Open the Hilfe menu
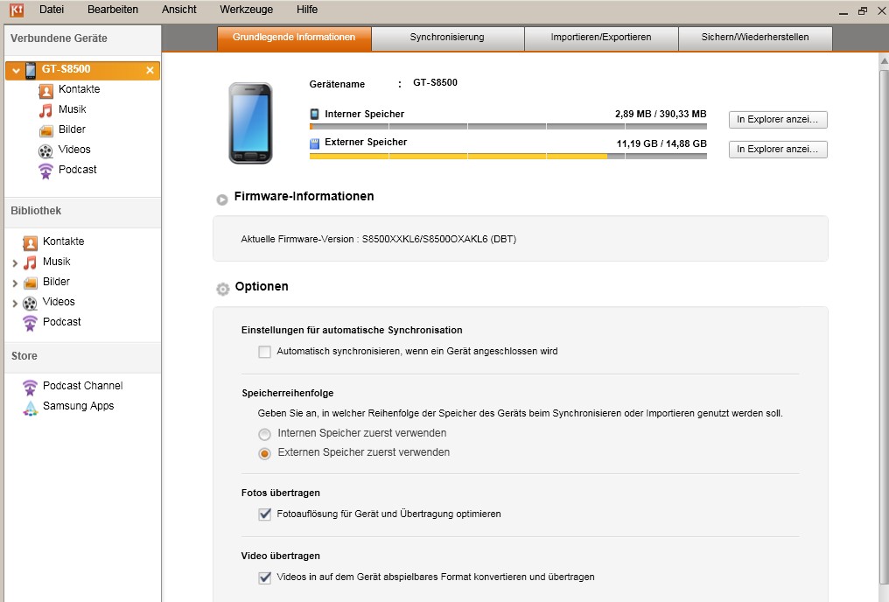Image resolution: width=889 pixels, height=602 pixels. tap(307, 10)
